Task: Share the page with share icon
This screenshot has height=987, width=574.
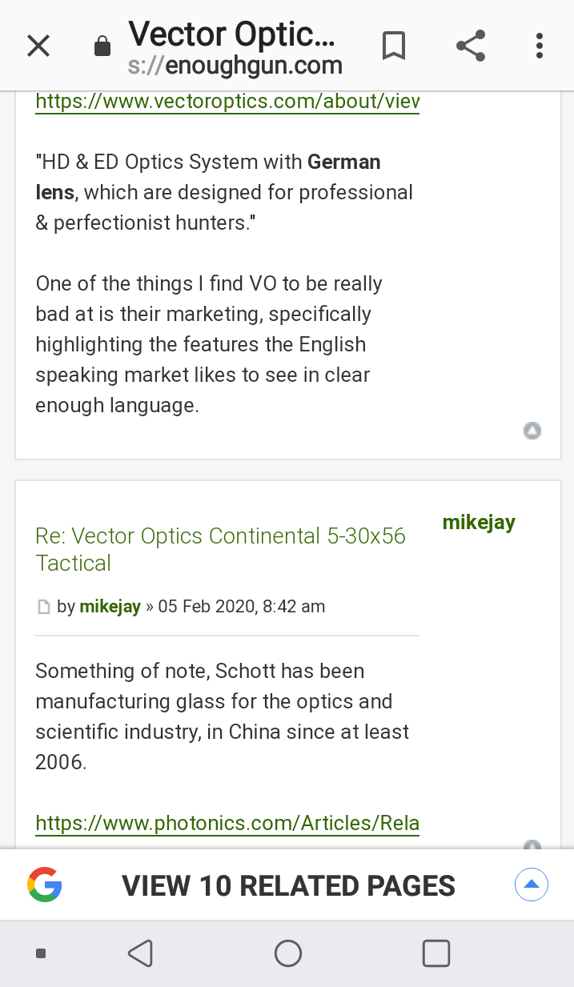Action: pyautogui.click(x=471, y=46)
